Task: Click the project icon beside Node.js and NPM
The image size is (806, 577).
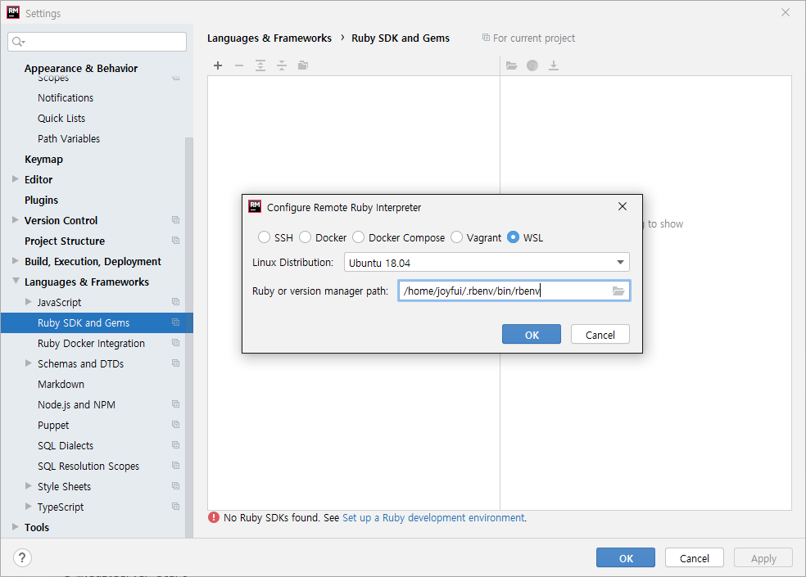Action: click(176, 403)
